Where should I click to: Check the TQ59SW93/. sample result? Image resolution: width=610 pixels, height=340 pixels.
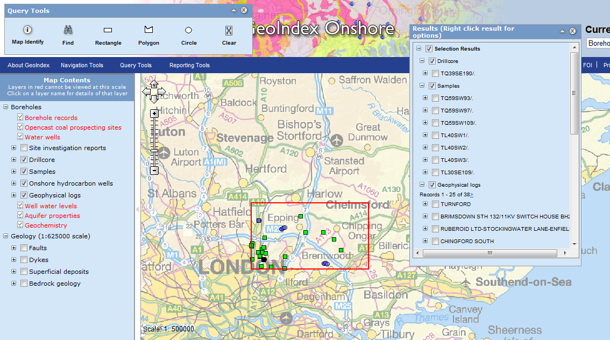pos(435,98)
